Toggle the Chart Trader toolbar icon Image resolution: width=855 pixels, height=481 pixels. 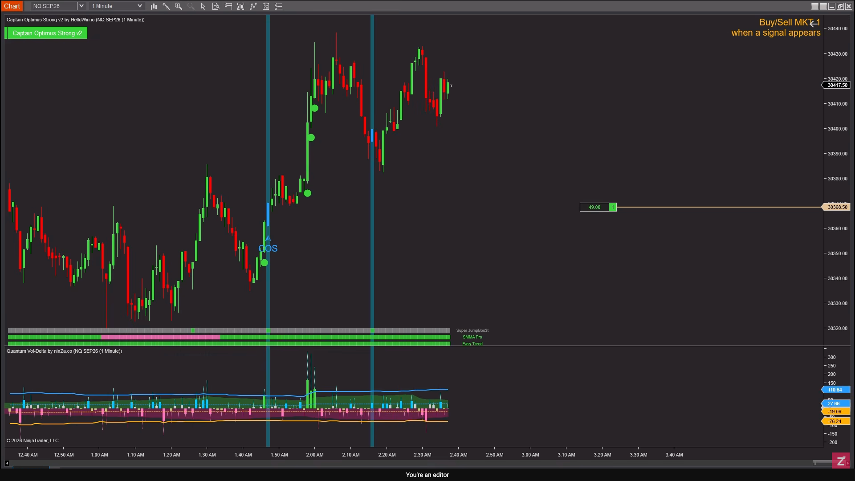228,6
